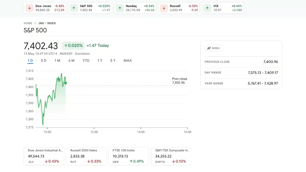Open S&P/TSX Composite Index card
This screenshot has width=306, height=172.
point(171,156)
